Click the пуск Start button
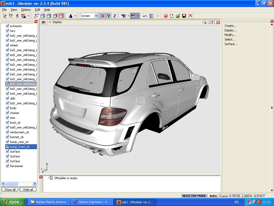Screen dimensions: 274x206 [x=12, y=202]
